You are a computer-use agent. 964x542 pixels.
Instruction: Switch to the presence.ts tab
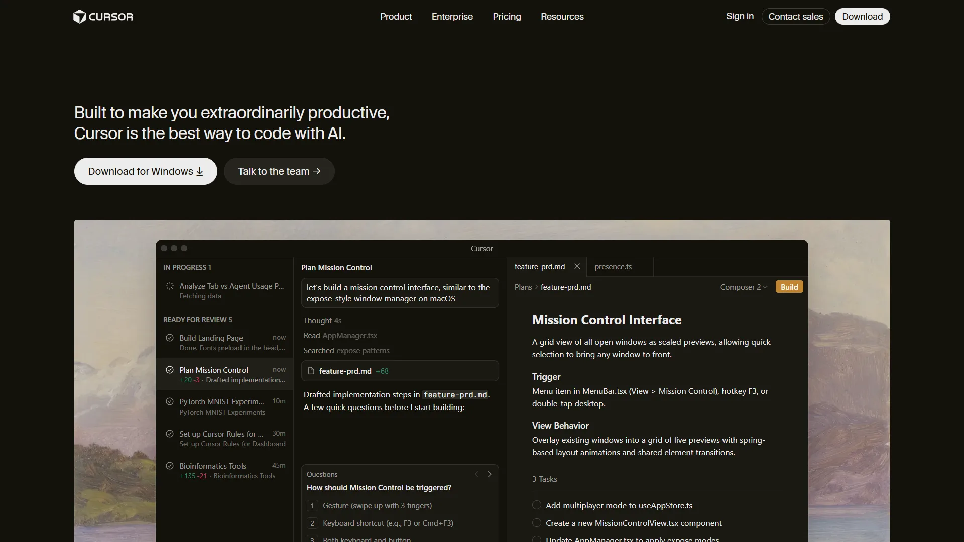pos(613,267)
